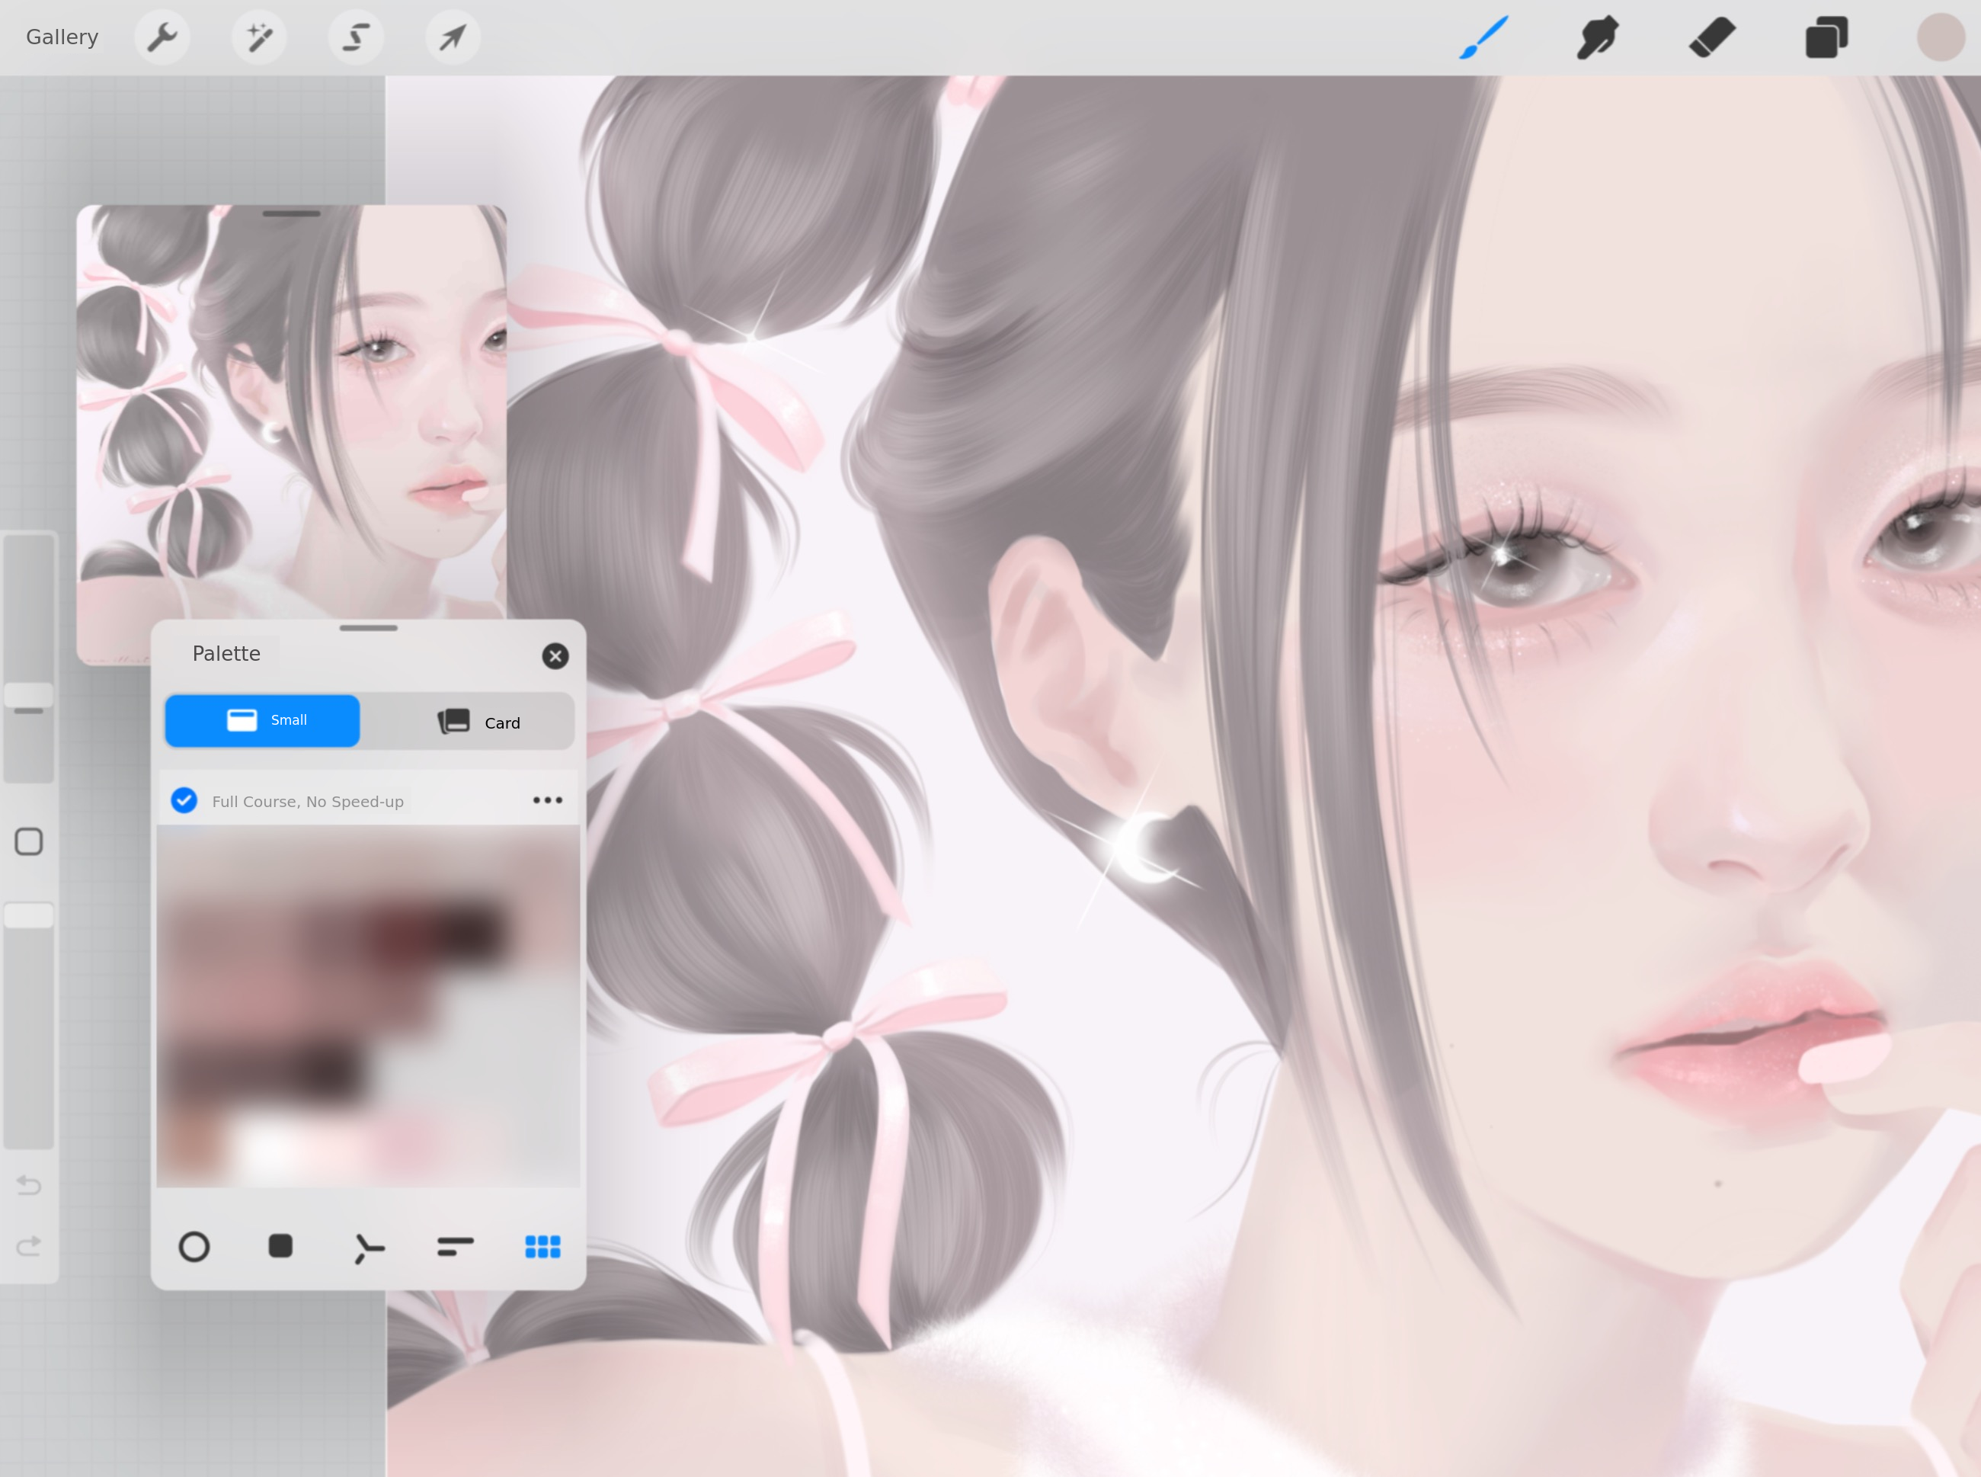This screenshot has height=1477, width=1981.
Task: Switch palette view to Card
Action: pyautogui.click(x=478, y=722)
